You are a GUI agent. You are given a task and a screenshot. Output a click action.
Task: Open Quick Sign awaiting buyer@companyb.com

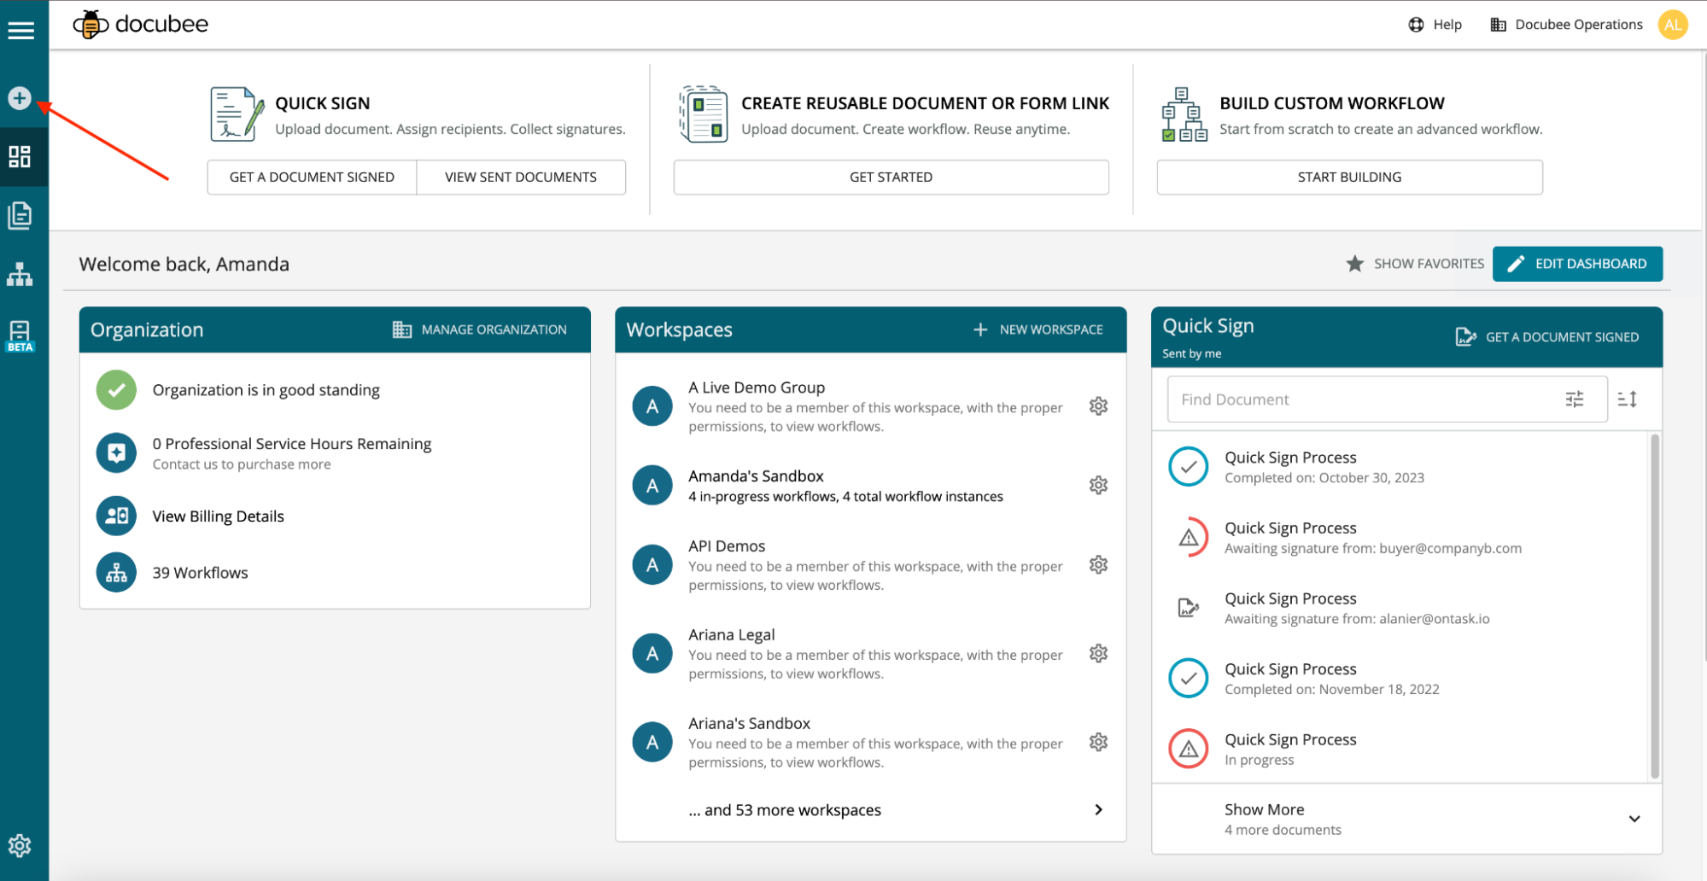(1400, 538)
